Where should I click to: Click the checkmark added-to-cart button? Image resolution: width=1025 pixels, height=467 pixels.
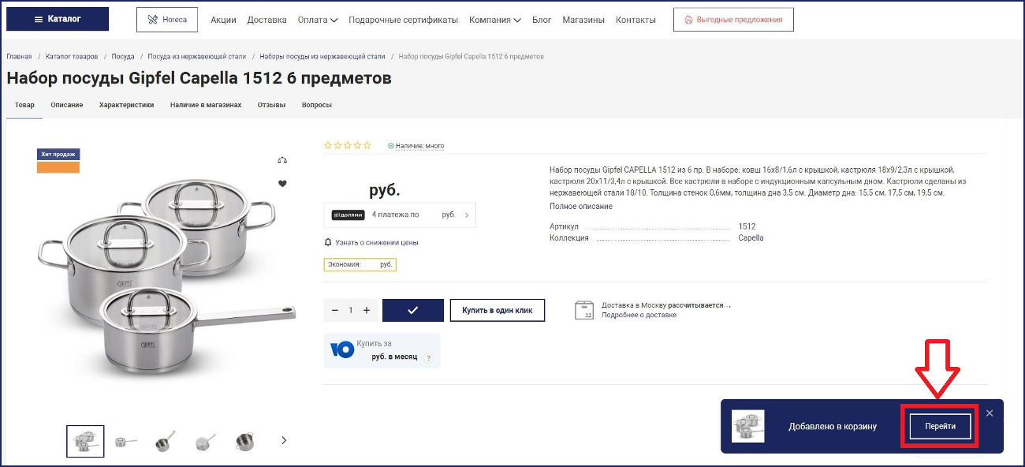[x=412, y=310]
